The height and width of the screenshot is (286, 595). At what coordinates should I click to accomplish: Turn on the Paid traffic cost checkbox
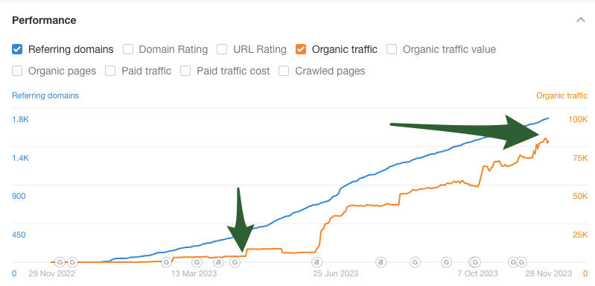point(185,71)
